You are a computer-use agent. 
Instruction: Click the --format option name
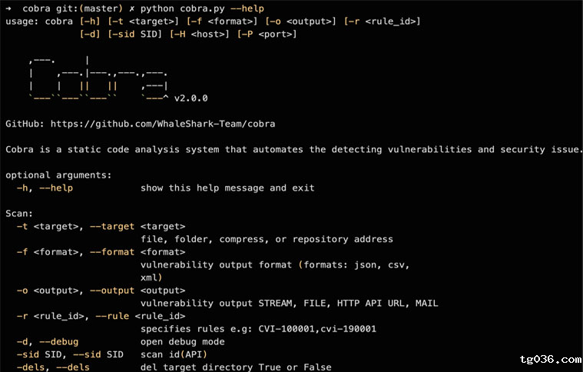point(112,252)
